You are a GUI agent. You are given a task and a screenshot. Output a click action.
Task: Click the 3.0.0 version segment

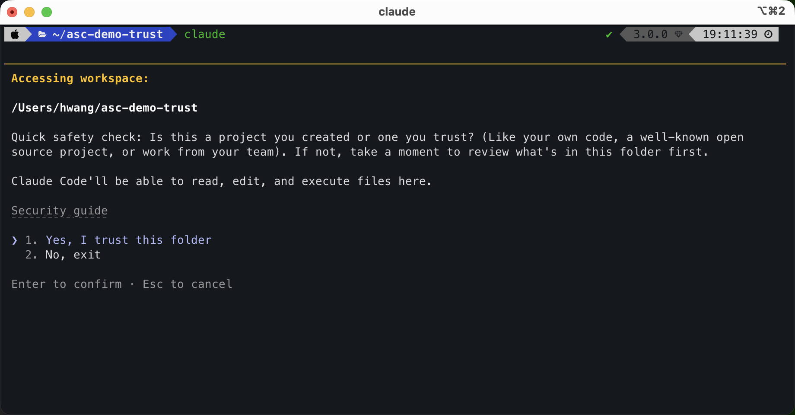[x=650, y=34]
